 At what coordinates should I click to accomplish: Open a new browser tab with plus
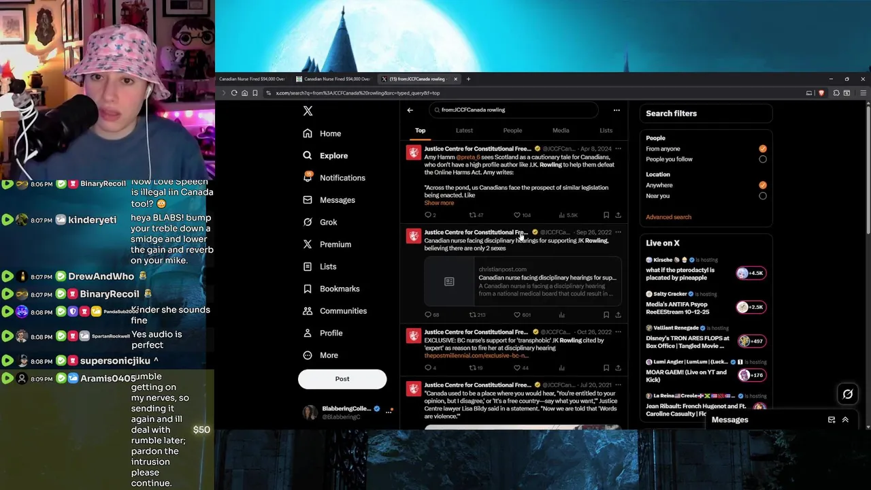click(468, 79)
